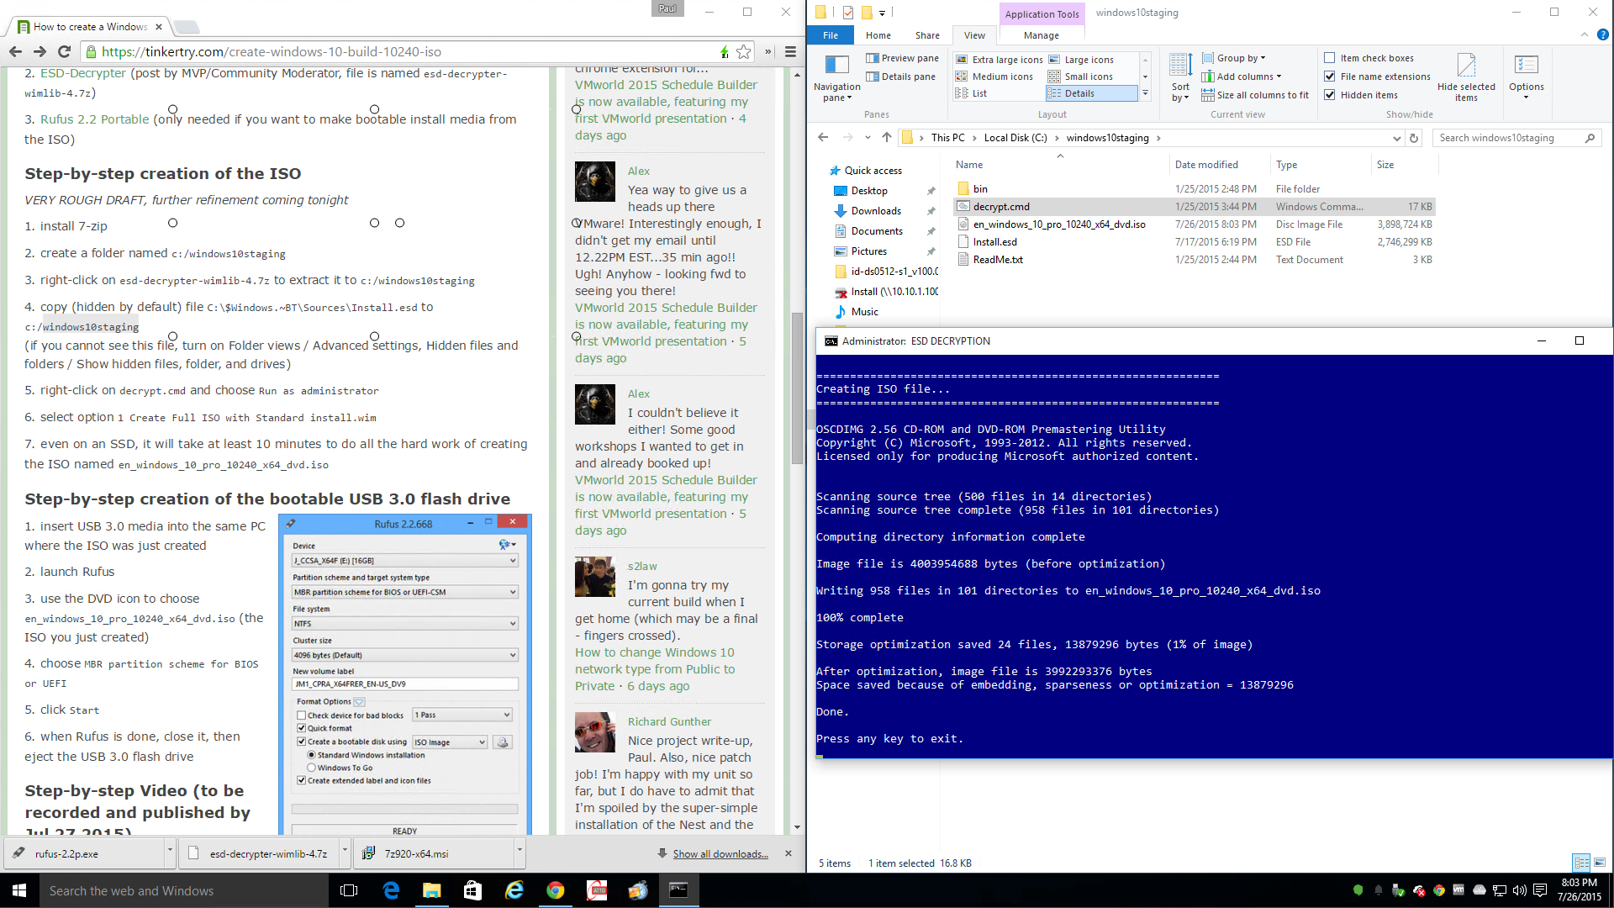Click Size all columns to fit
Viewport: 1614px width, 908px height.
(x=1255, y=95)
